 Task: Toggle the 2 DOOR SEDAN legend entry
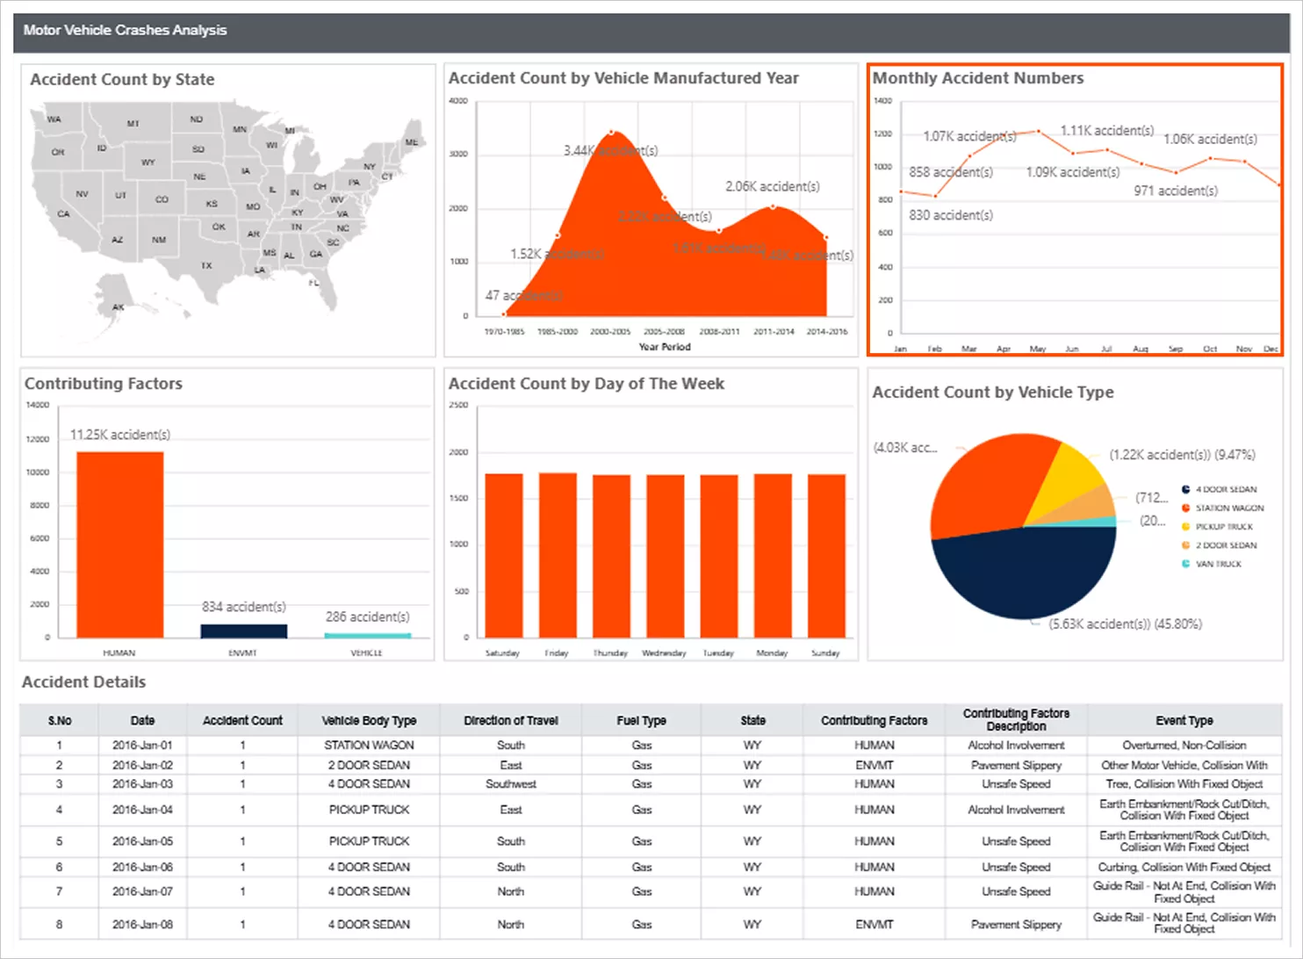(x=1220, y=545)
